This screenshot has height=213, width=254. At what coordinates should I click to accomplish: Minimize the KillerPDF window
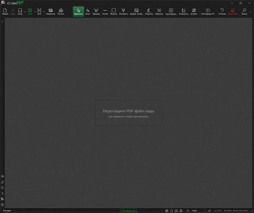coord(232,3)
